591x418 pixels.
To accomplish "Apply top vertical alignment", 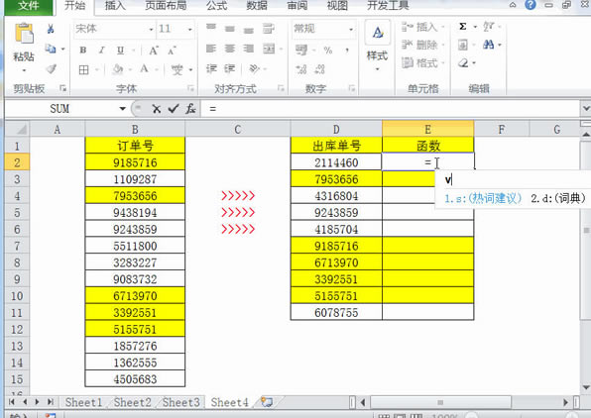I will [211, 28].
